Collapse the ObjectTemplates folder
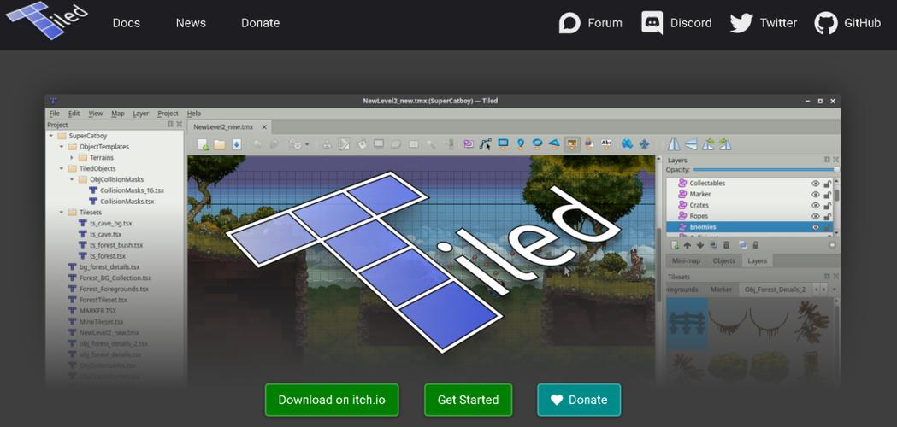 coord(62,146)
